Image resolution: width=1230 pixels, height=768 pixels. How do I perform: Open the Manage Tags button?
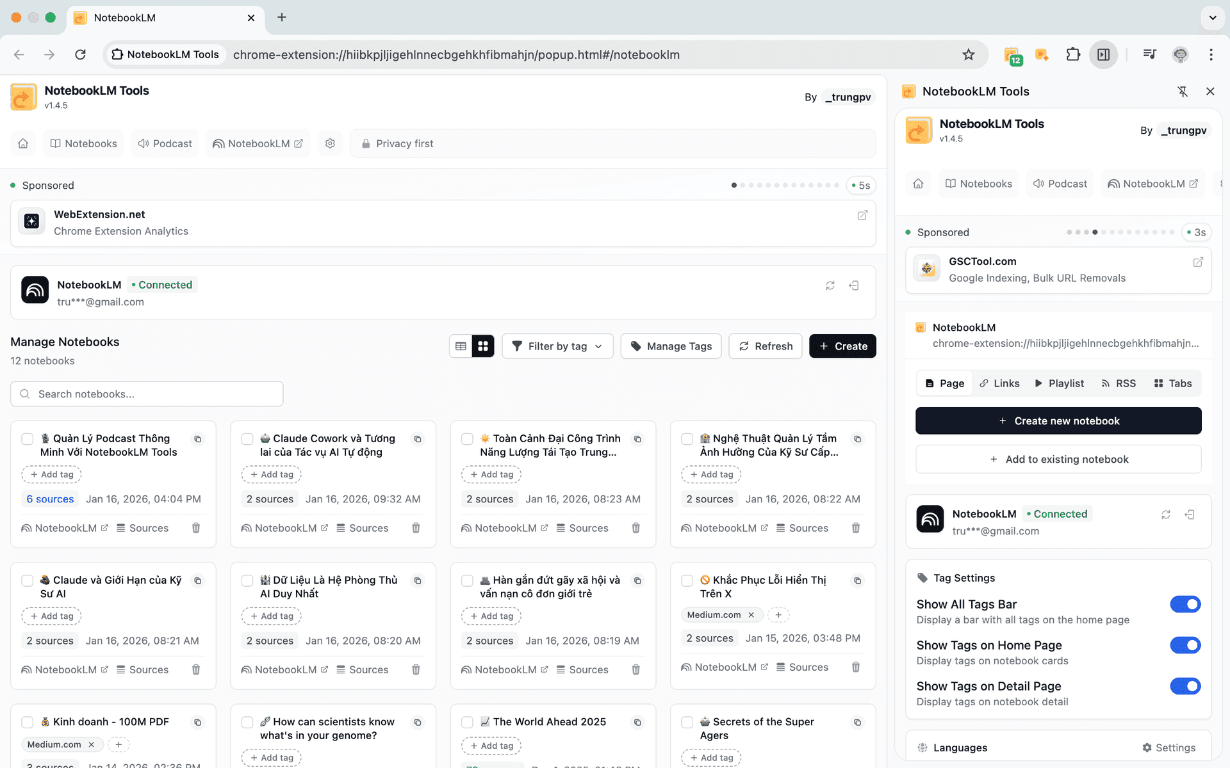[671, 346]
